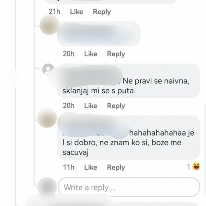
Task: Open default gray profile avatar icon
Action: click(x=48, y=69)
